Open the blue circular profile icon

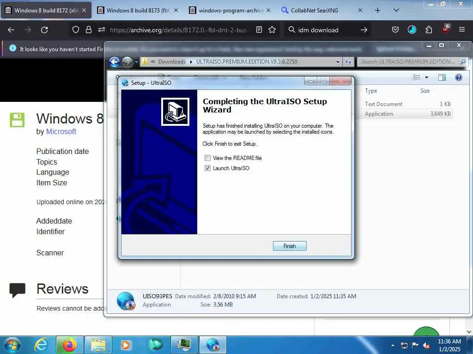[412, 29]
